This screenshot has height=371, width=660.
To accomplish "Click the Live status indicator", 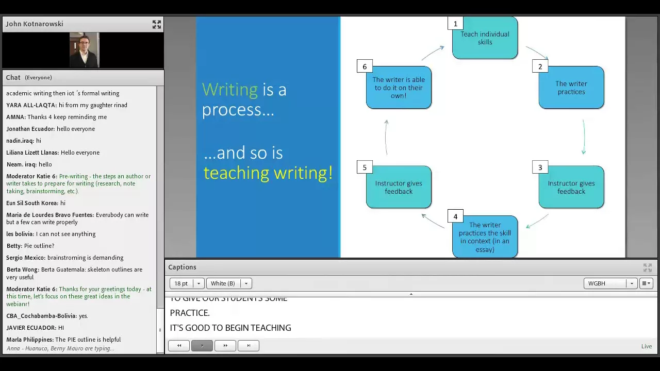I will 647,346.
